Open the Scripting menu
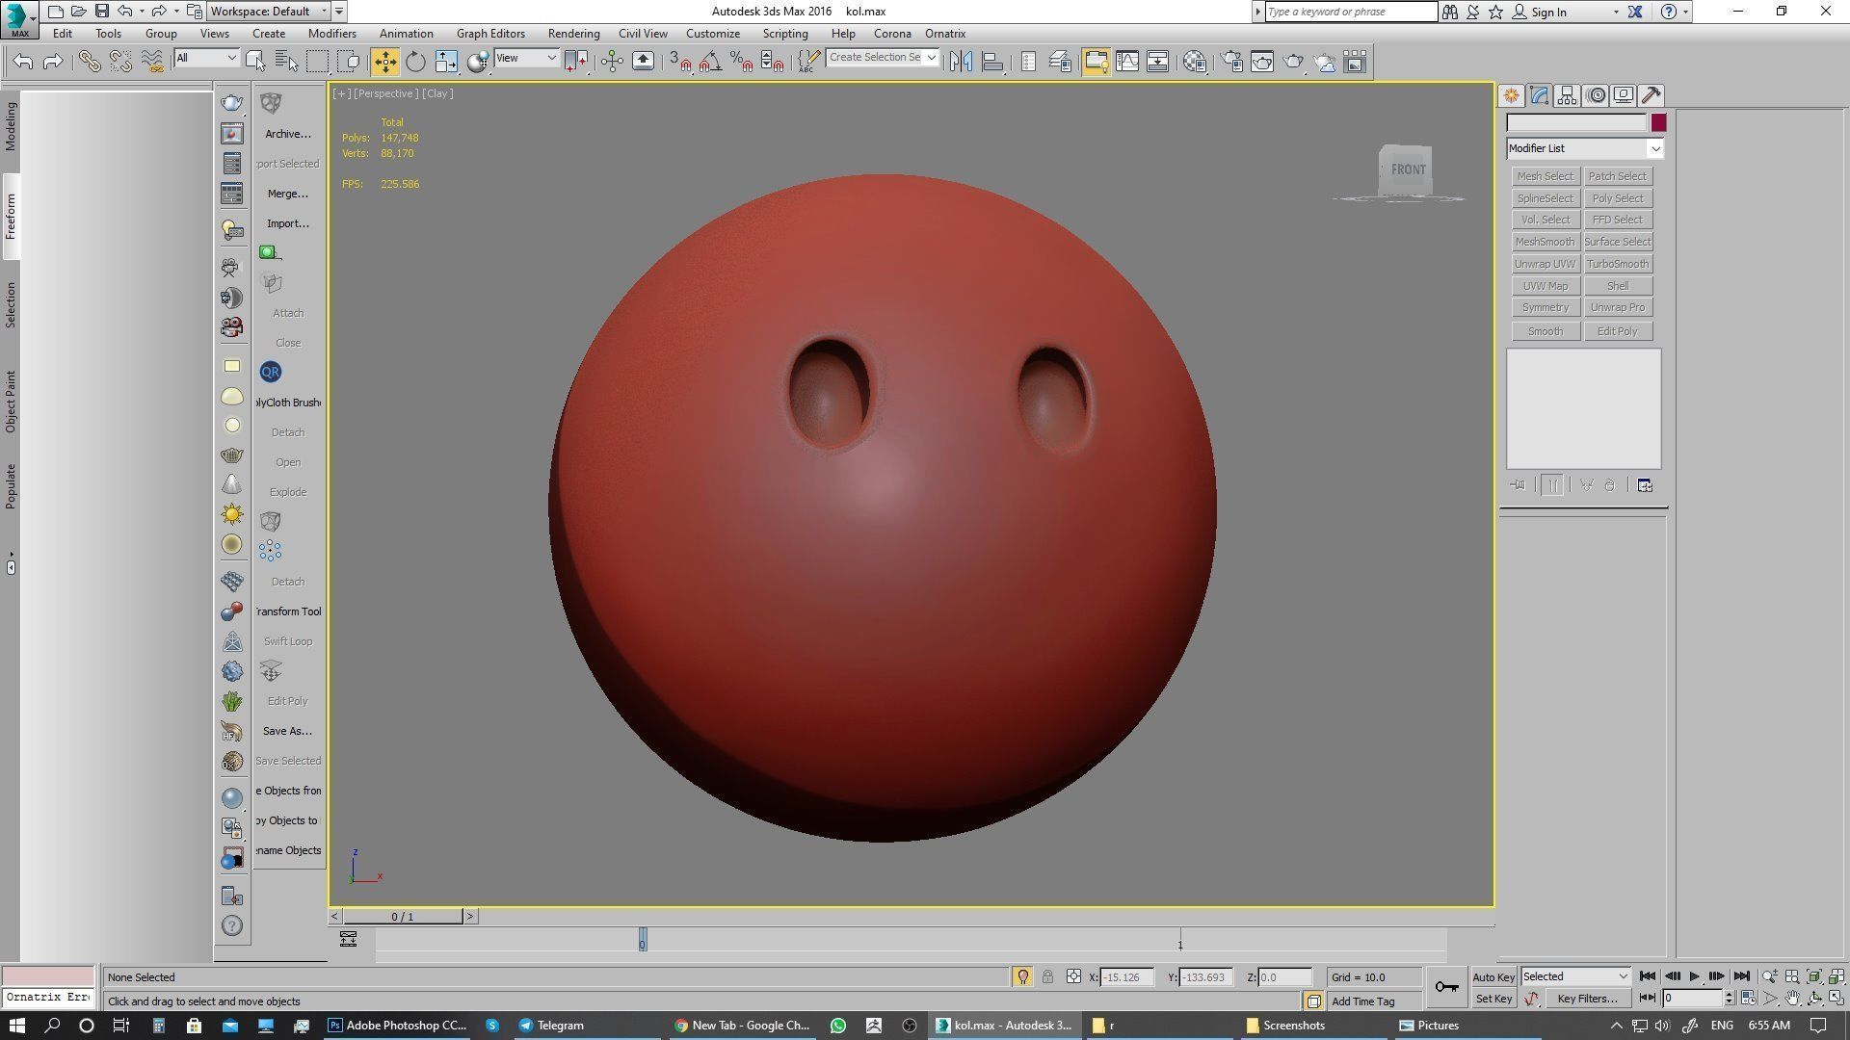Image resolution: width=1850 pixels, height=1040 pixels. 785,33
